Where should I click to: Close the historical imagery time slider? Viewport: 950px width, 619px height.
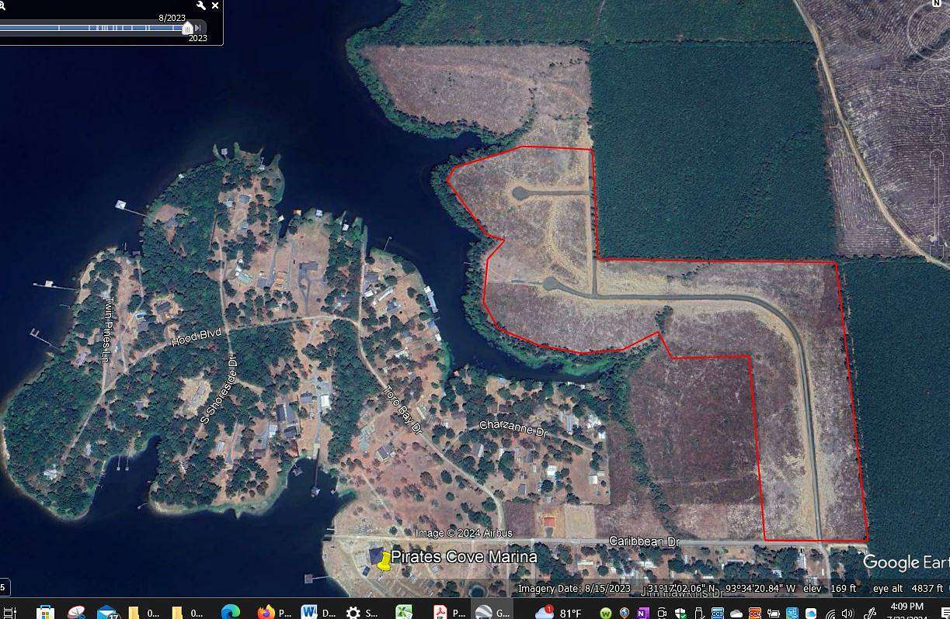click(x=215, y=5)
